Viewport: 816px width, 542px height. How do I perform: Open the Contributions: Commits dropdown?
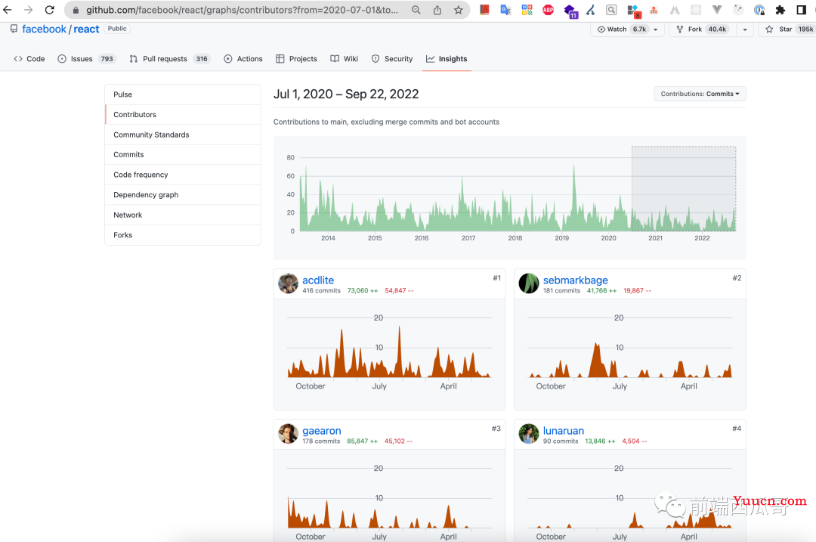click(x=700, y=94)
